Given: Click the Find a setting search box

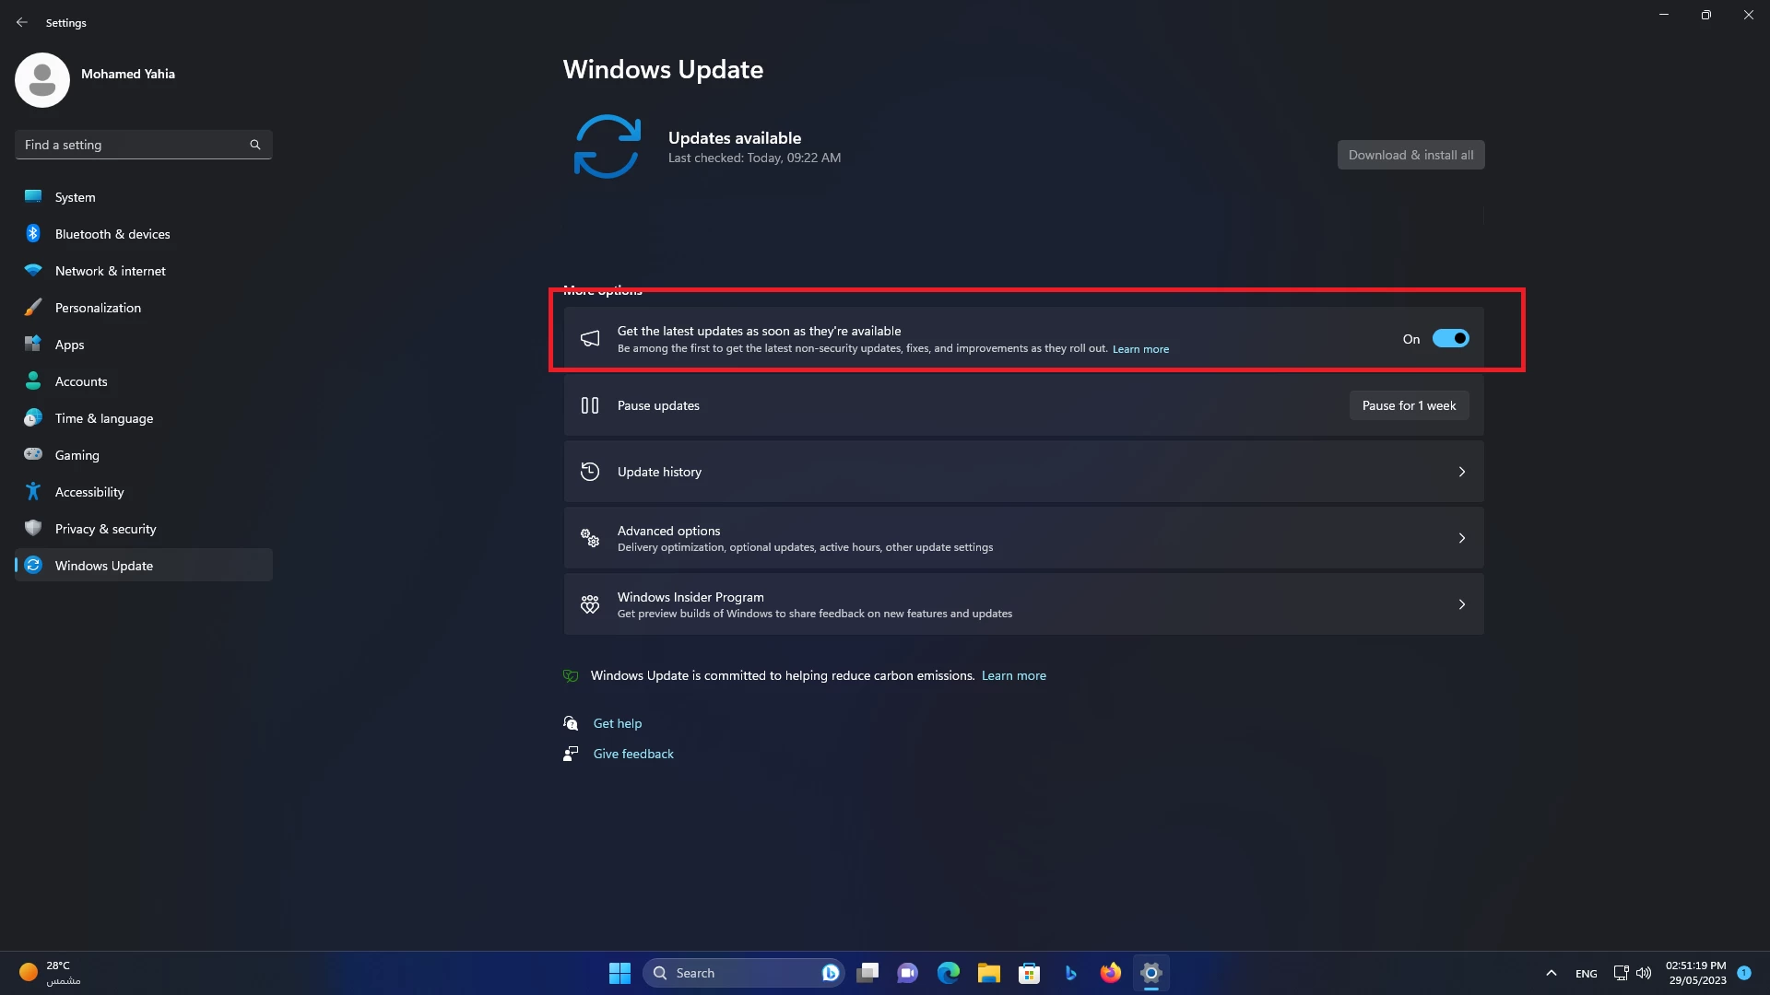Looking at the screenshot, I should click(x=144, y=145).
